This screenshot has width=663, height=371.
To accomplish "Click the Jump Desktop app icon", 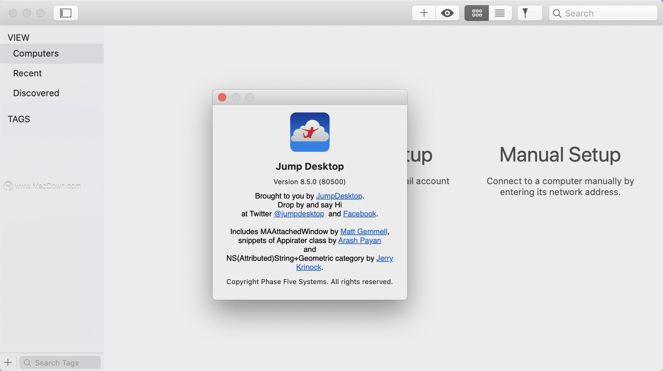I will coord(310,132).
